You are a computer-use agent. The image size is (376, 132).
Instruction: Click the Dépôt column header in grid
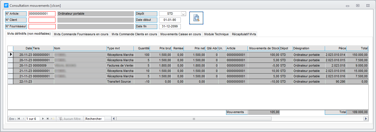(286, 49)
